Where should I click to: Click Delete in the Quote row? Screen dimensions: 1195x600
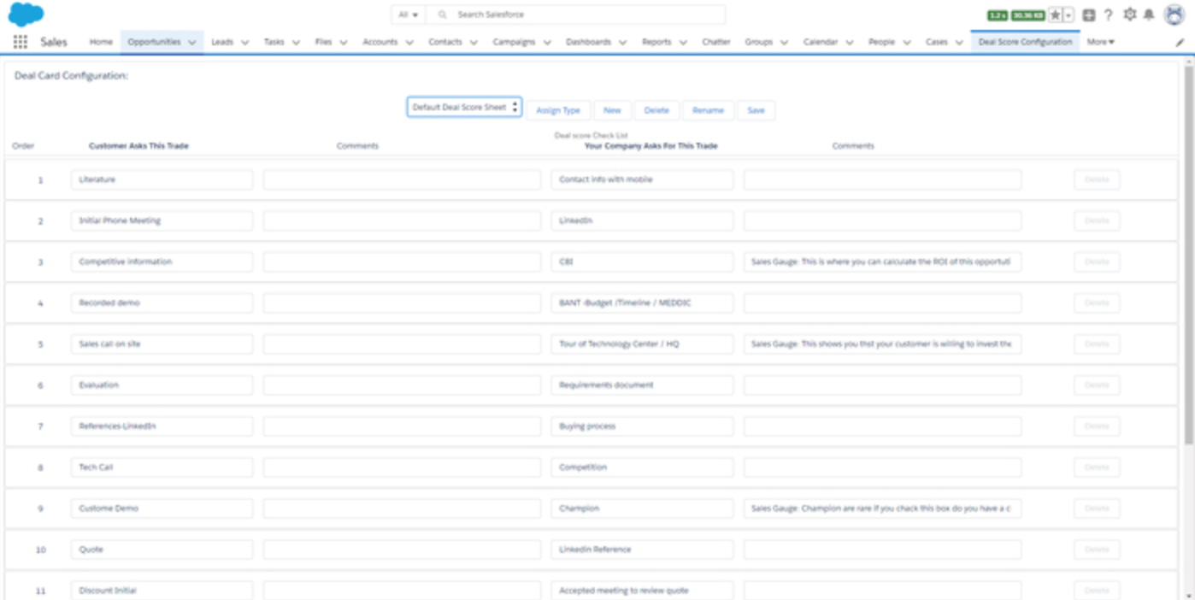pyautogui.click(x=1097, y=550)
